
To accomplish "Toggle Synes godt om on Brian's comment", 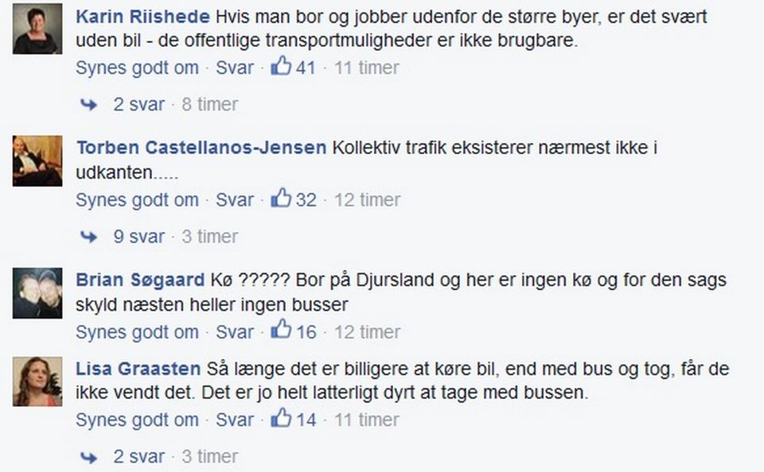I will (x=137, y=331).
